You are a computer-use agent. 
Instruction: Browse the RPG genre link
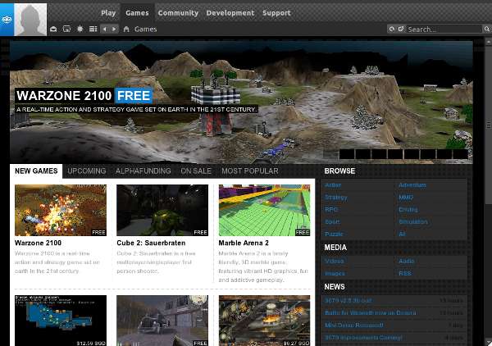[331, 210]
